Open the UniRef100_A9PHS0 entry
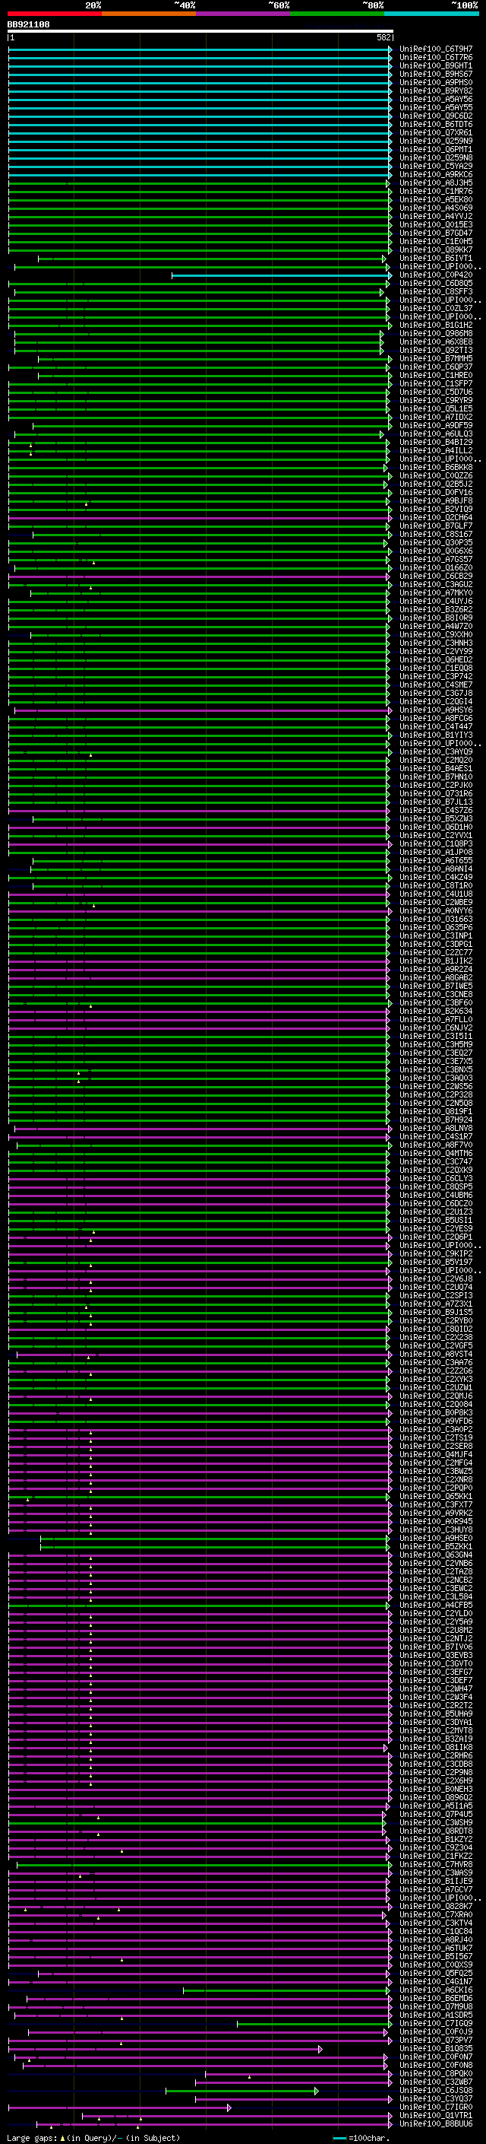The width and height of the screenshot is (486, 2144). 436,82
